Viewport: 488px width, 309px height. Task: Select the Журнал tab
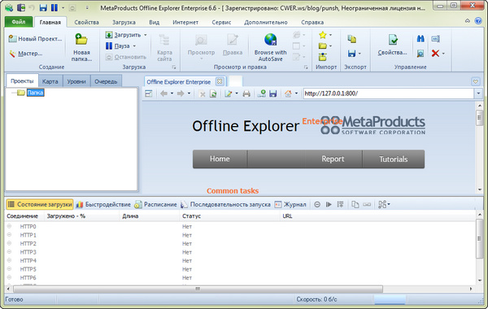[290, 204]
